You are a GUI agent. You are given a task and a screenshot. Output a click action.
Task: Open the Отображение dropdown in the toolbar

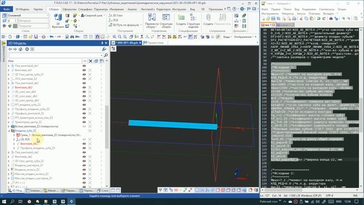[245, 36]
